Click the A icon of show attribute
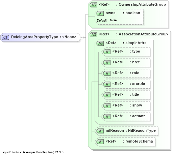Image resolution: width=172 pixels, height=154 pixels. (107, 106)
